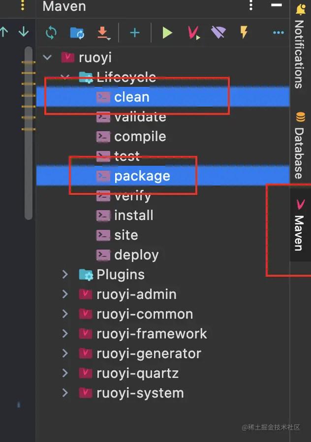Click the Reload All Maven Projects icon
Image resolution: width=311 pixels, height=442 pixels.
click(x=51, y=33)
